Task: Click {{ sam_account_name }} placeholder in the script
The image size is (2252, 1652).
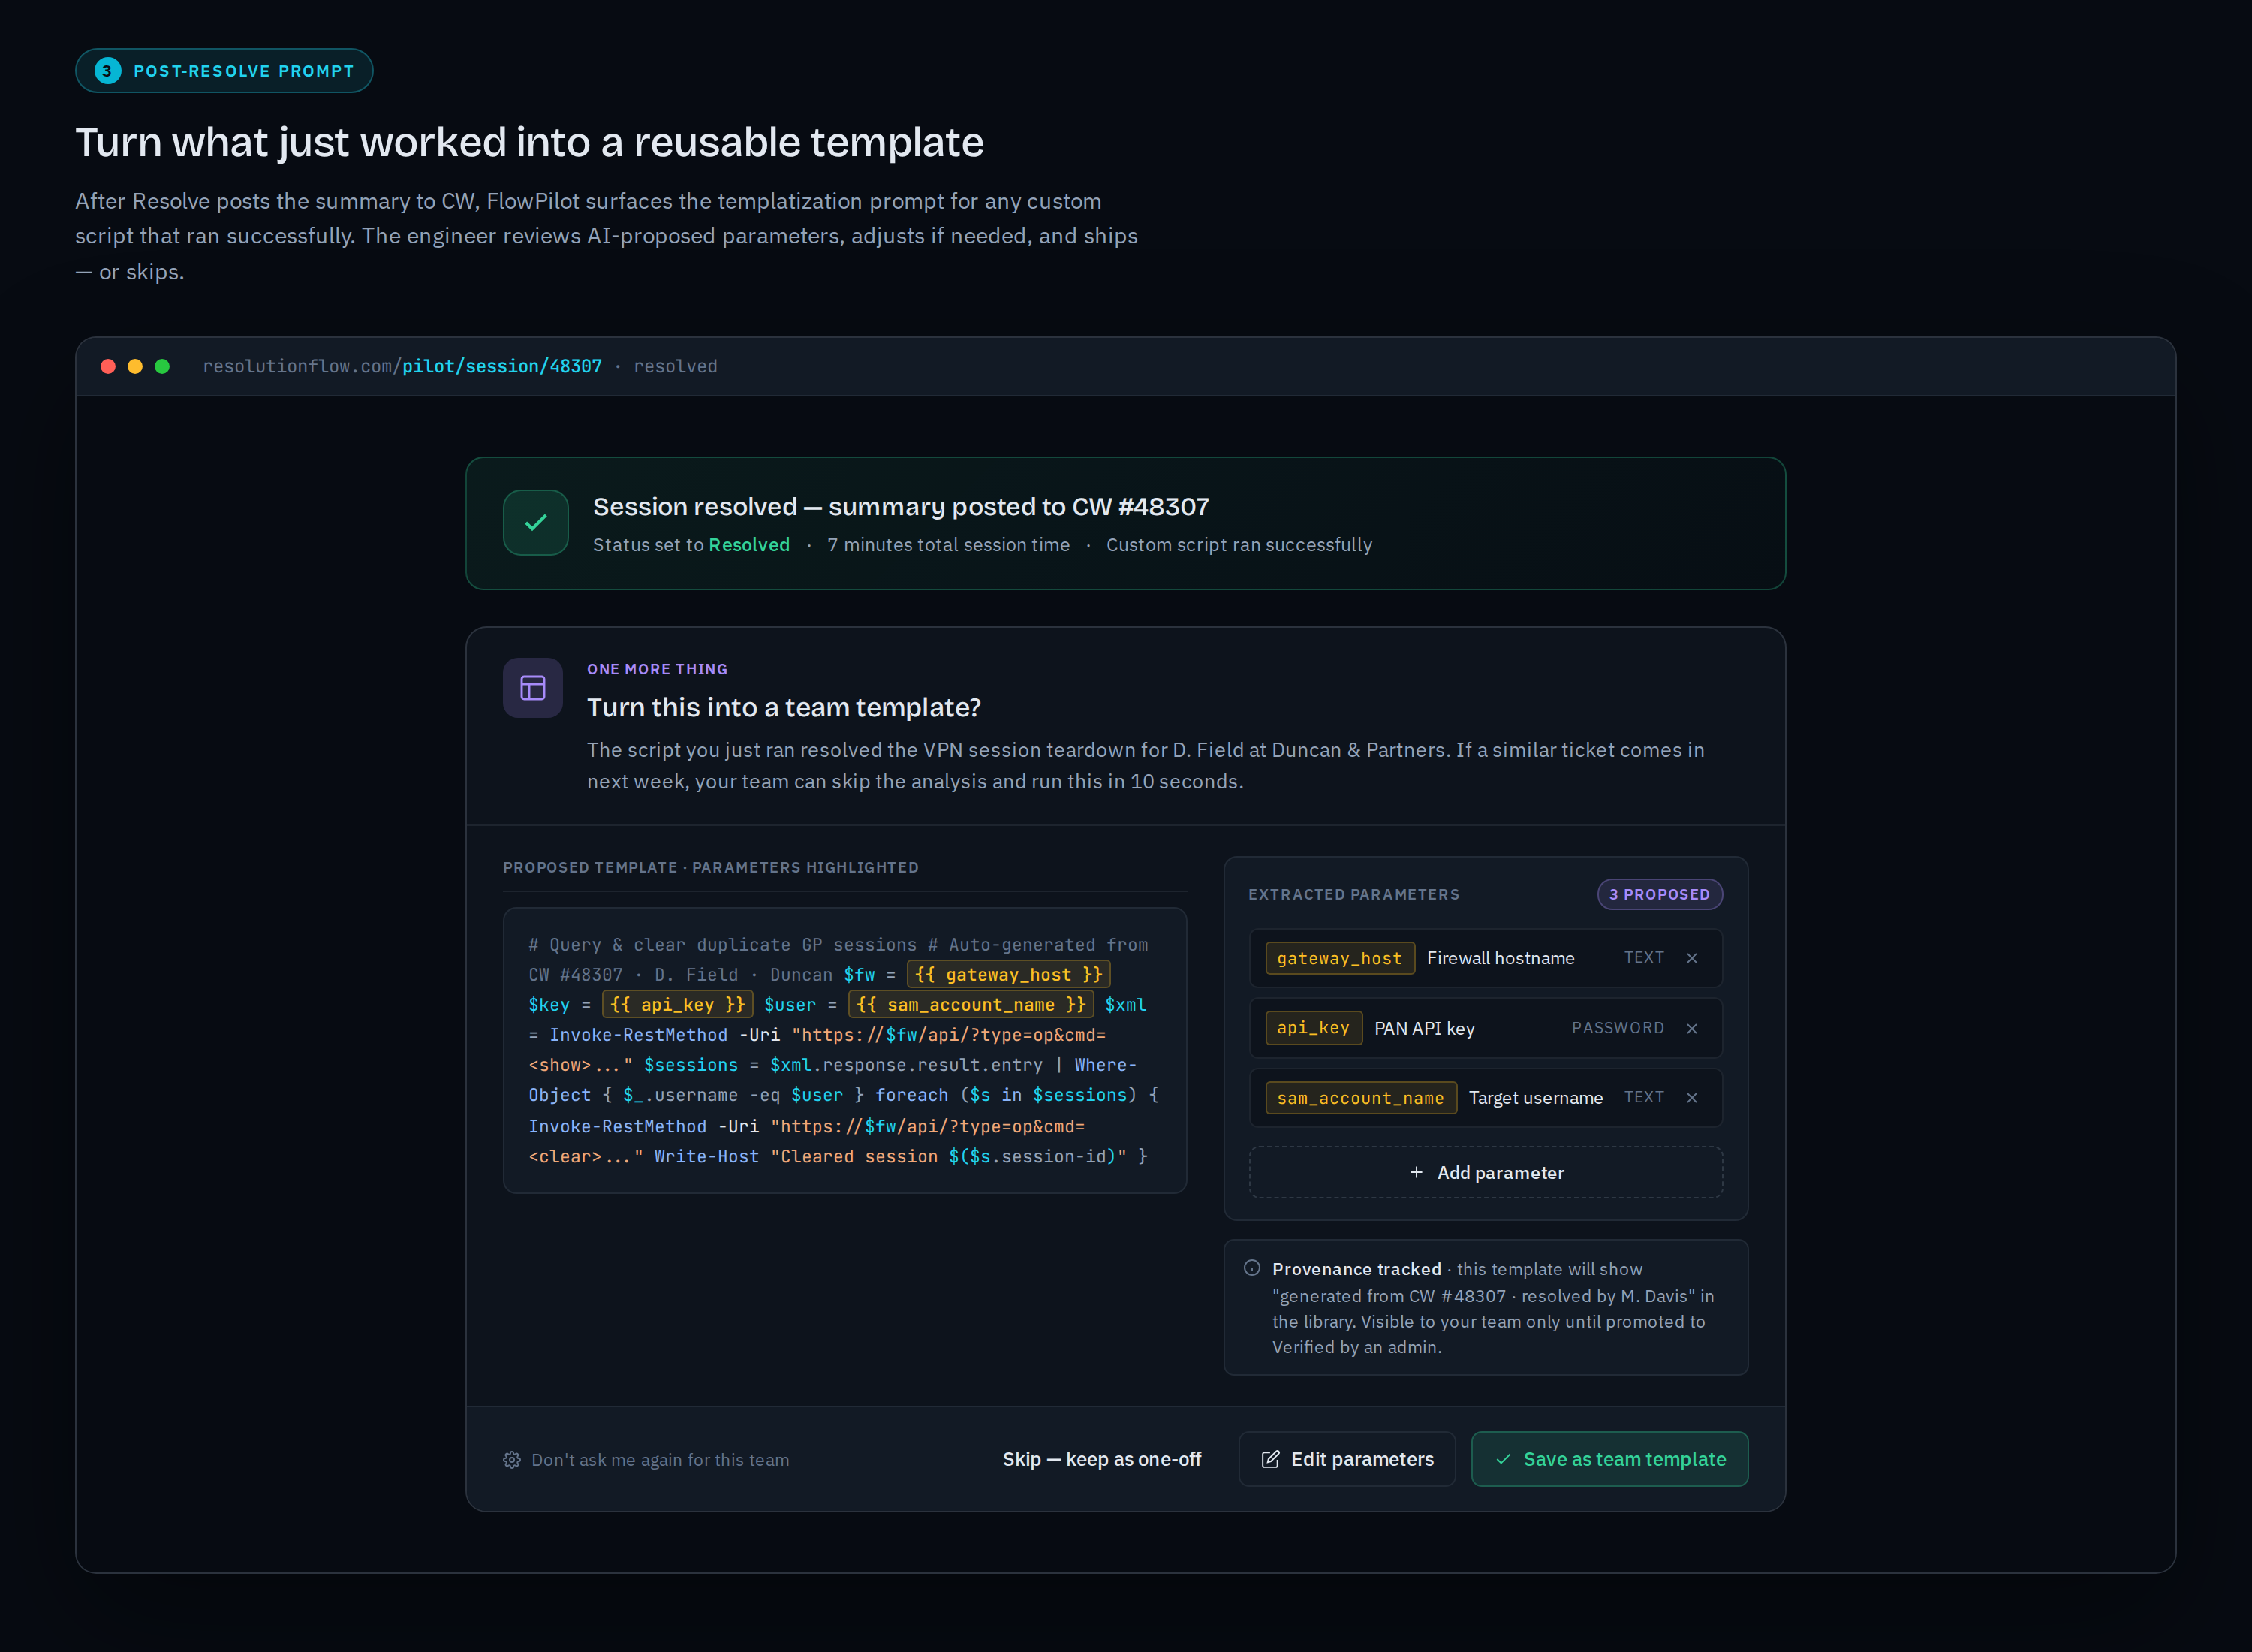Action: [971, 1005]
